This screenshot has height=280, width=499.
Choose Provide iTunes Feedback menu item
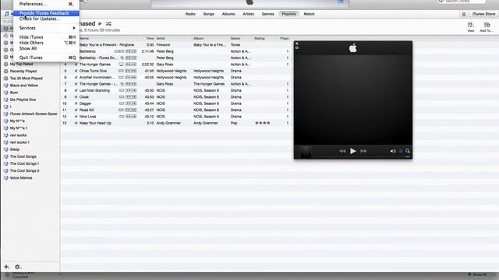[x=46, y=13]
